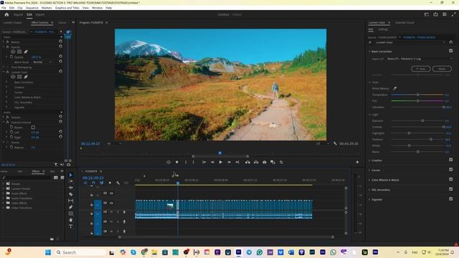This screenshot has height=258, width=459.
Task: Expand Creative section in Lumetri Color
Action: [x=369, y=161]
